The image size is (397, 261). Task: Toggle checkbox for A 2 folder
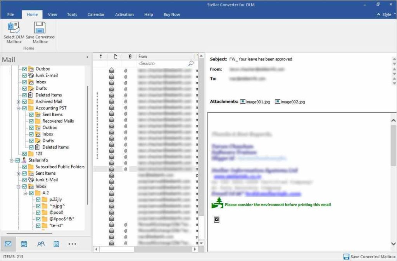point(31,193)
